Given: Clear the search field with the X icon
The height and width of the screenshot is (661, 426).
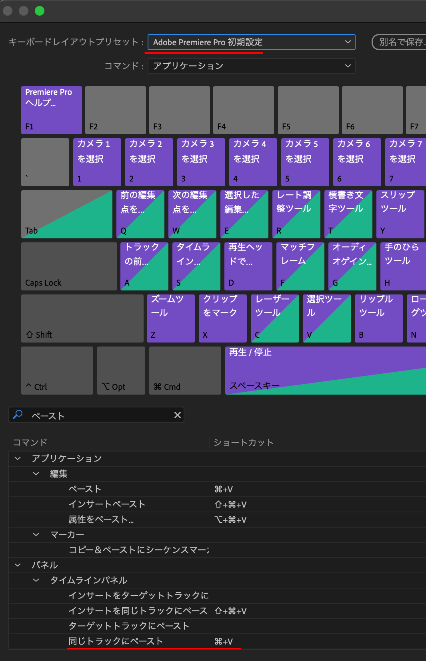Looking at the screenshot, I should 178,415.
